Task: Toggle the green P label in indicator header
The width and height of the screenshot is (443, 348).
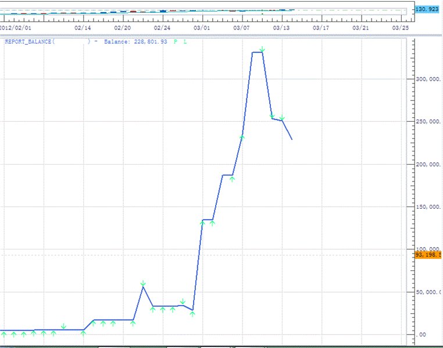Action: pyautogui.click(x=176, y=42)
